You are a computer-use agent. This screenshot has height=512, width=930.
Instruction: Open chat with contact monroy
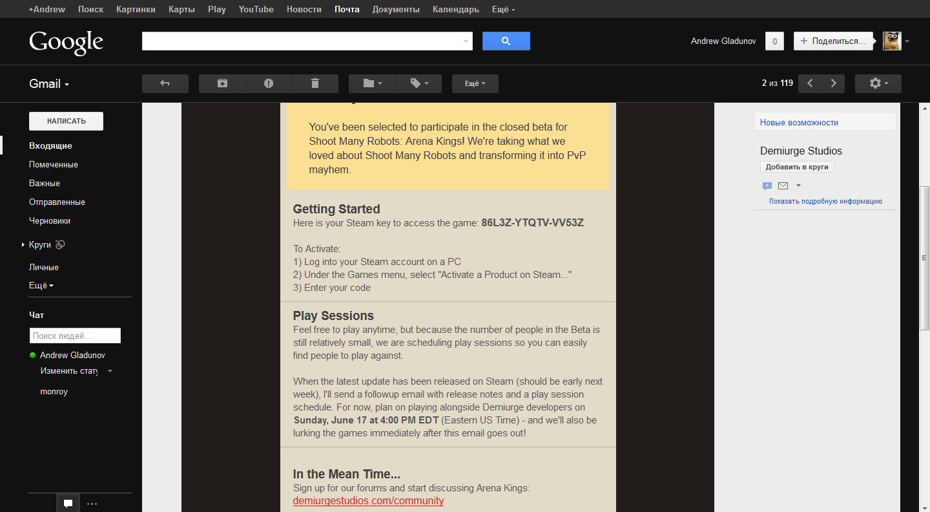click(54, 392)
